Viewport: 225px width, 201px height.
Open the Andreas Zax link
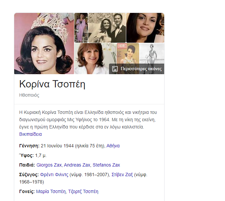77,165
